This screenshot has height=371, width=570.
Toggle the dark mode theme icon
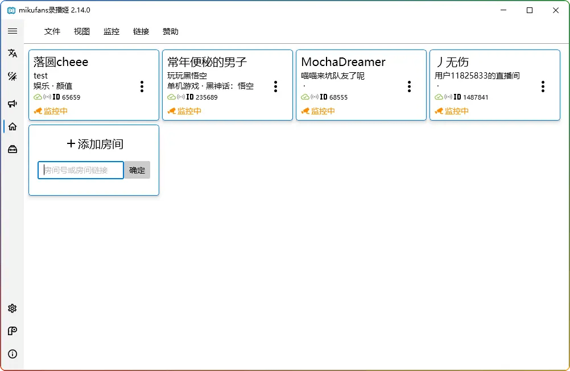tap(12, 75)
